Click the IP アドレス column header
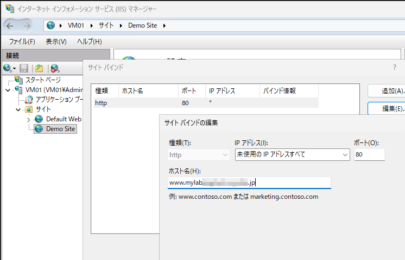Screen dimensions: 405x260 [232, 90]
